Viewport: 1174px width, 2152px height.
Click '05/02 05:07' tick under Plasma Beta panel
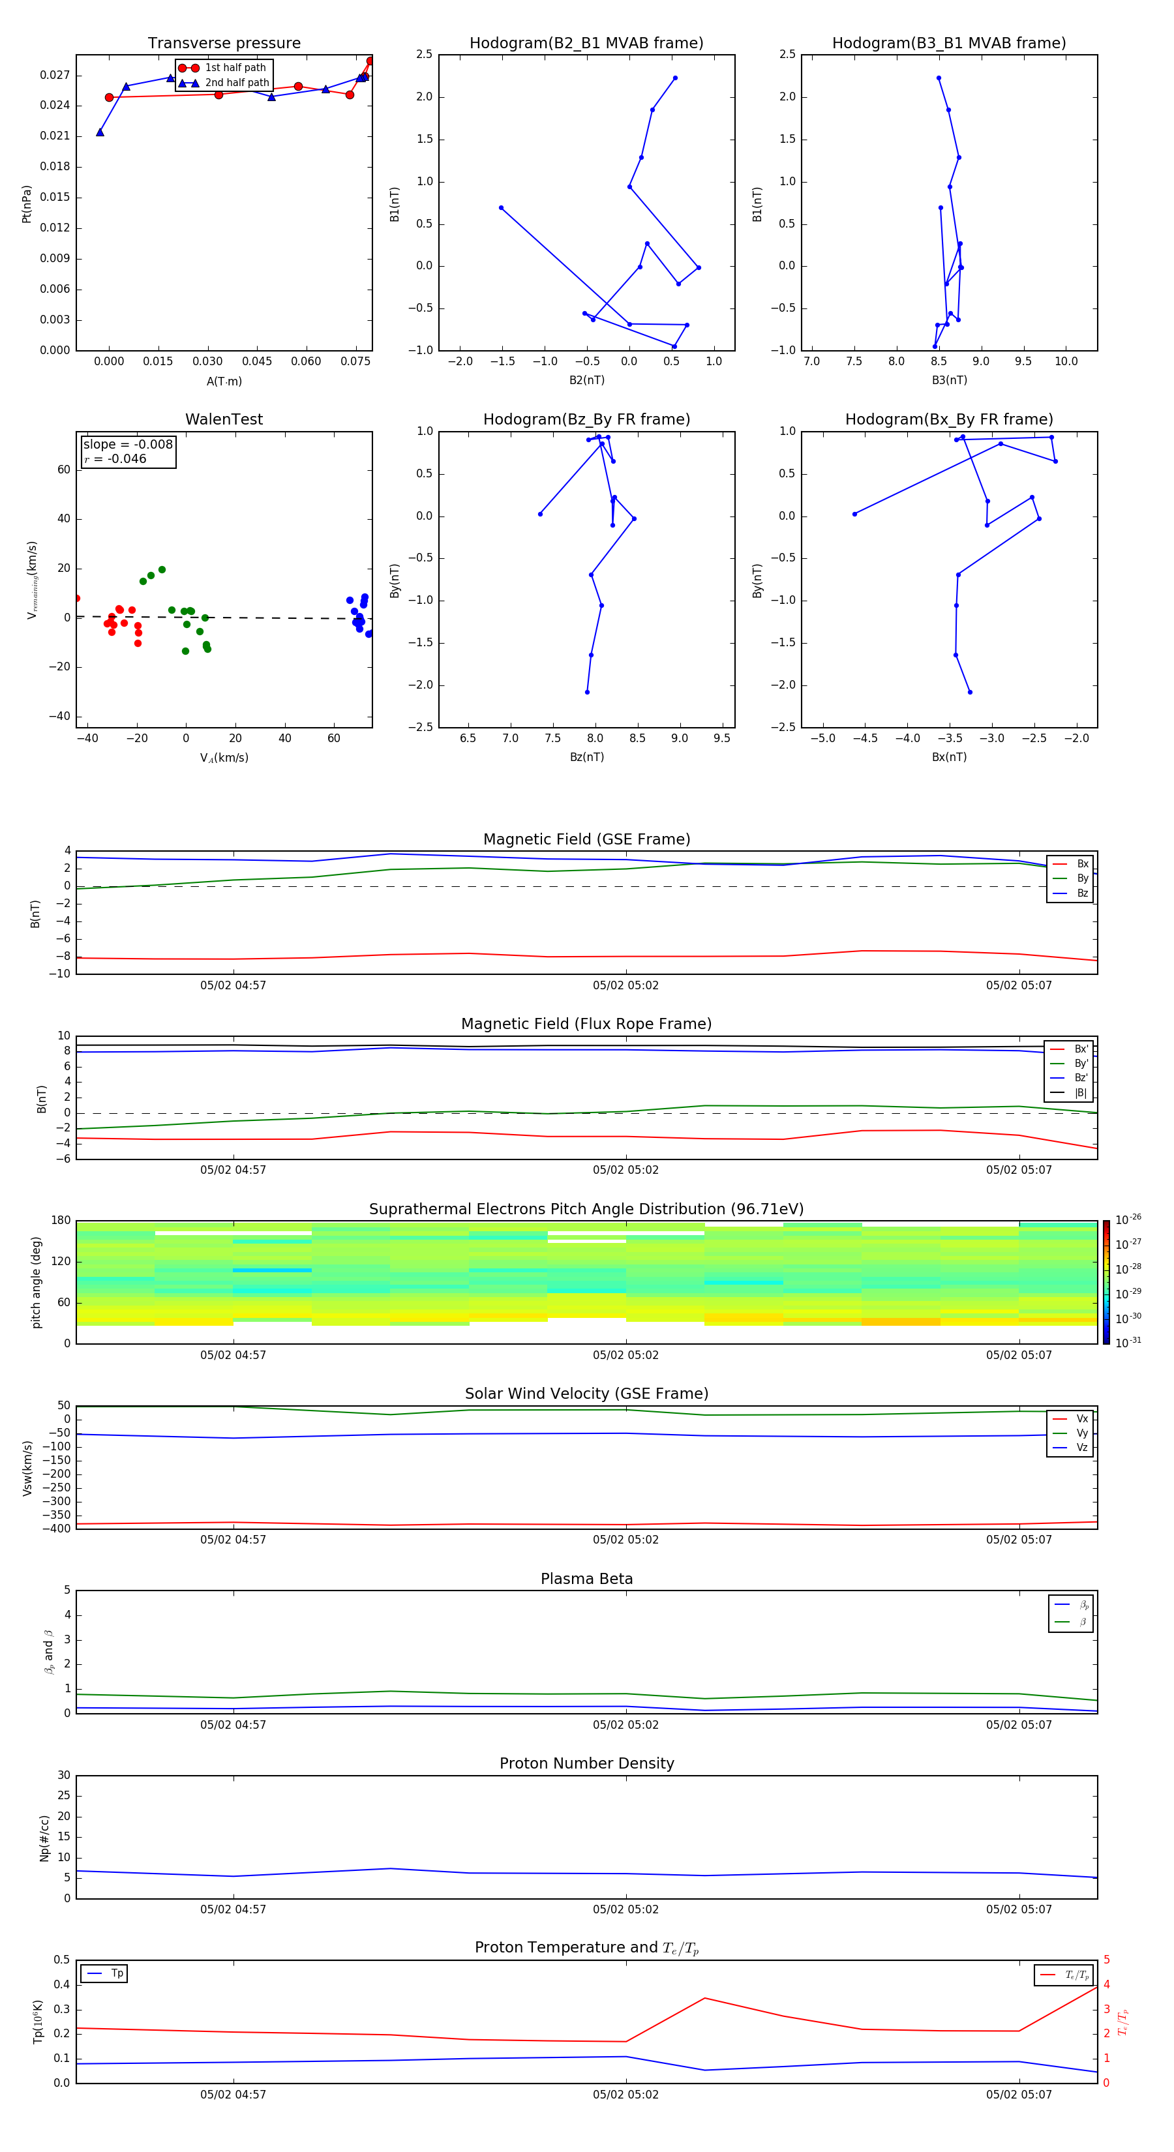pos(1019,1725)
